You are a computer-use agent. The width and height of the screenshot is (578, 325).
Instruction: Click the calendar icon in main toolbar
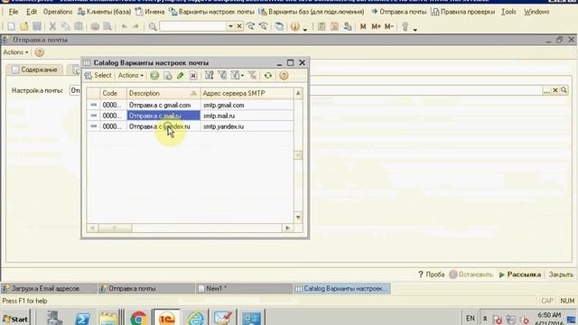click(x=334, y=26)
